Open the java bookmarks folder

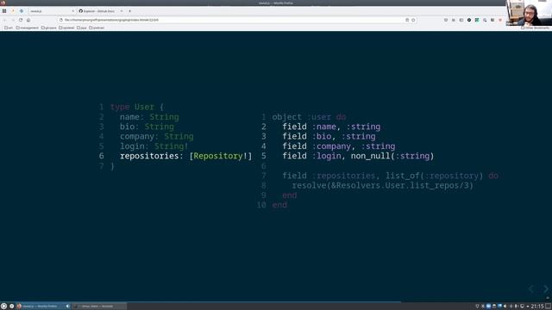(x=82, y=28)
